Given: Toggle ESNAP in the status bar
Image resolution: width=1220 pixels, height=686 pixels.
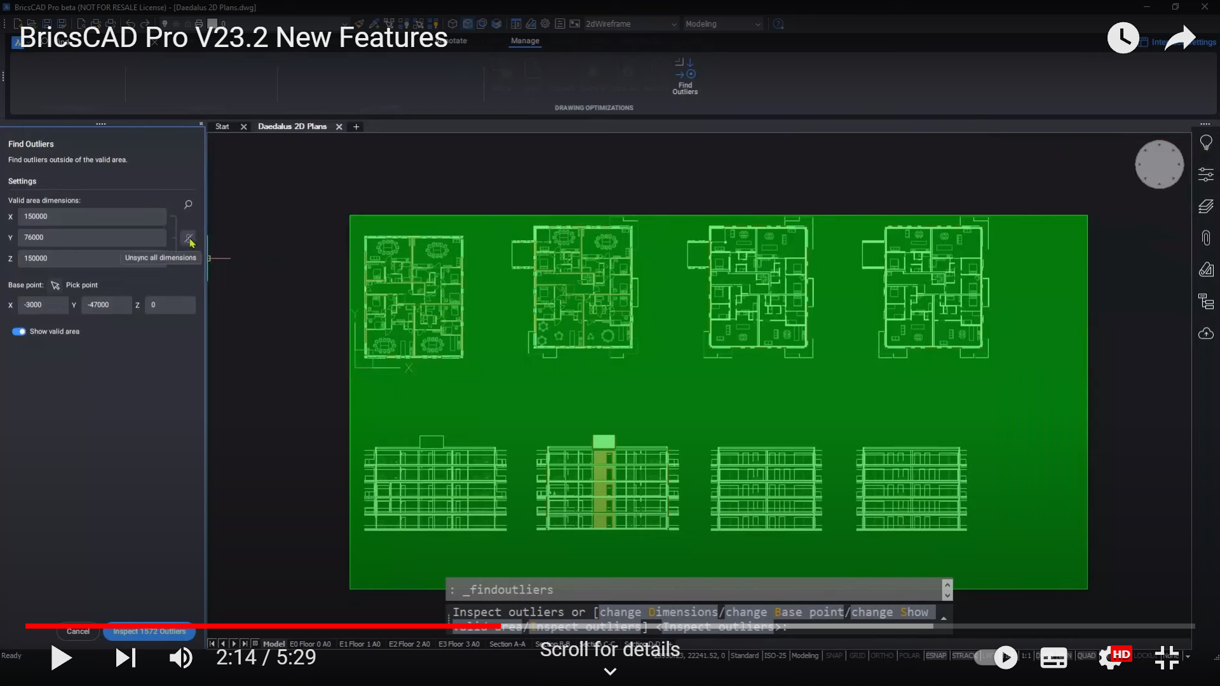Looking at the screenshot, I should pyautogui.click(x=936, y=656).
